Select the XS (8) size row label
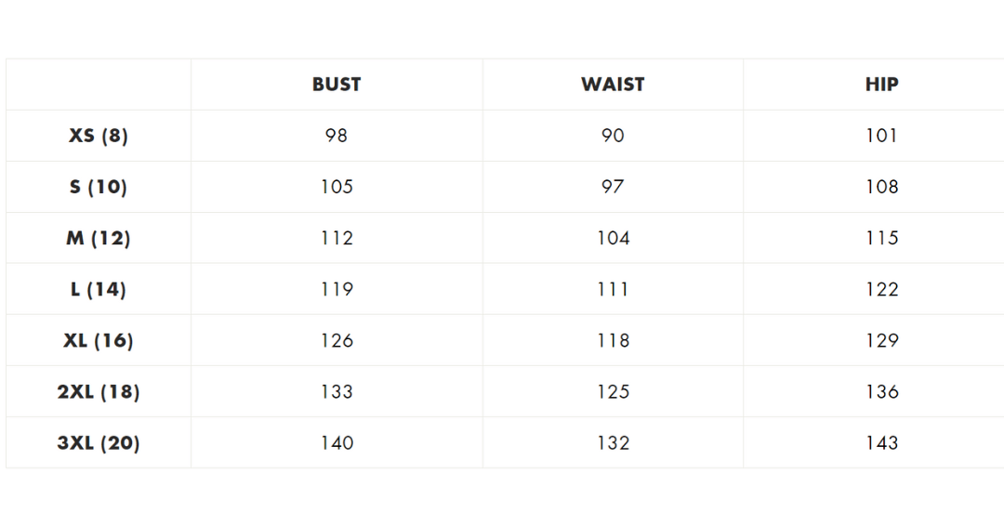 (99, 136)
